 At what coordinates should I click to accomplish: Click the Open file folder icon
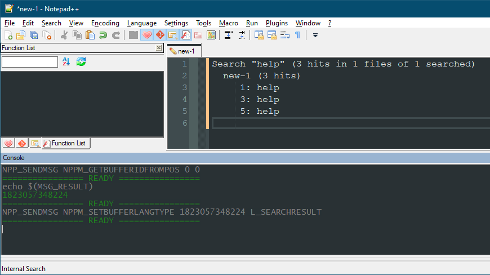pyautogui.click(x=21, y=35)
